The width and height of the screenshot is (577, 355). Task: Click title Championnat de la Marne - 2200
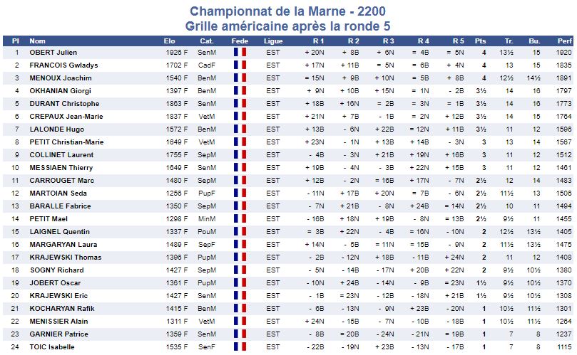click(x=287, y=11)
